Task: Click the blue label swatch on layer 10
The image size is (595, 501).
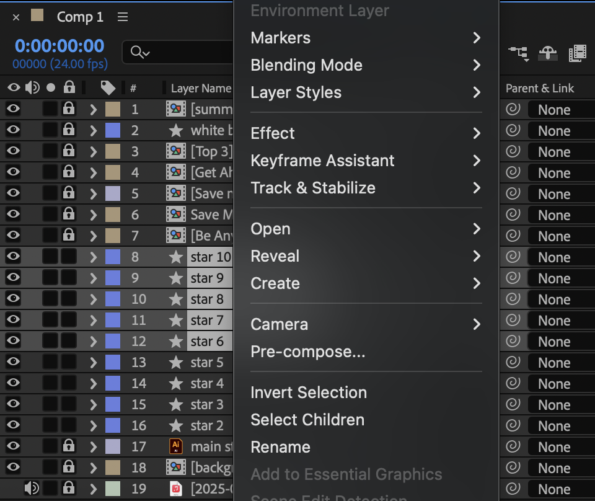Action: (x=113, y=299)
